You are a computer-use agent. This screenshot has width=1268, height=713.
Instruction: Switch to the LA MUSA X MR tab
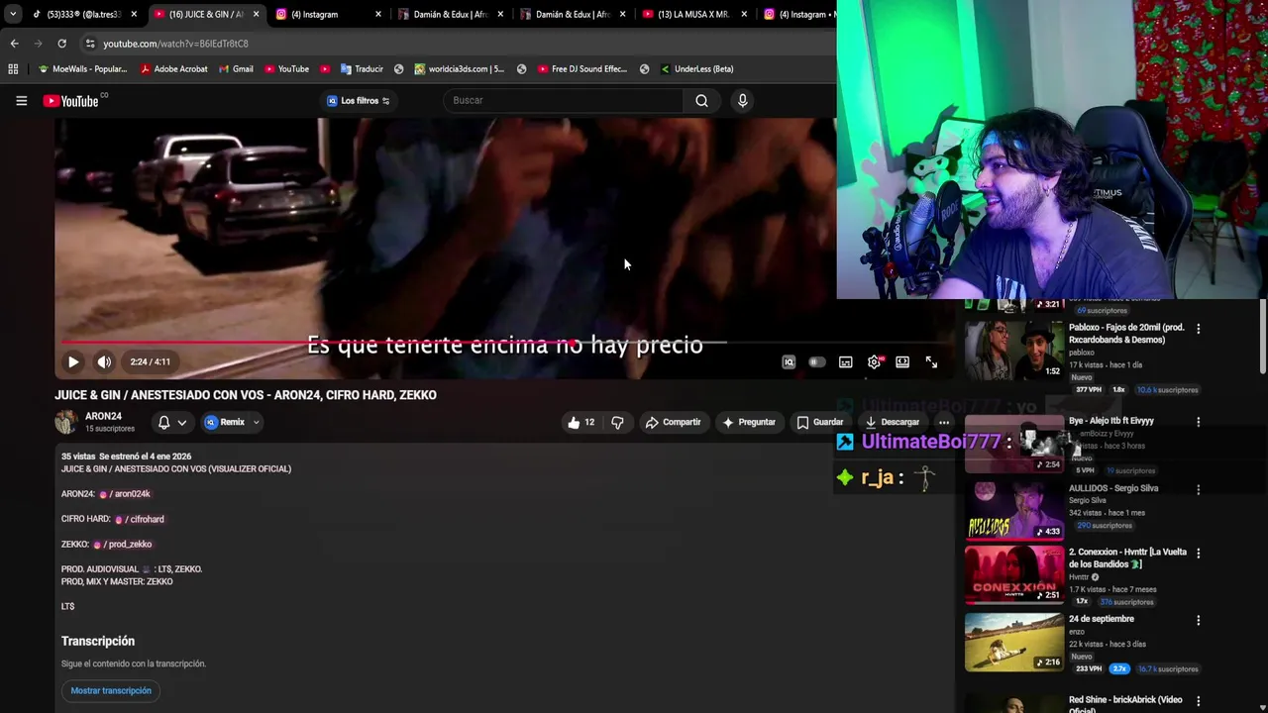(694, 14)
